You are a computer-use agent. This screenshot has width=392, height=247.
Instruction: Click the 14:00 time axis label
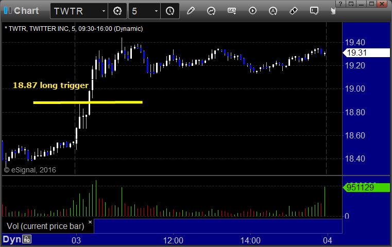tap(250, 240)
